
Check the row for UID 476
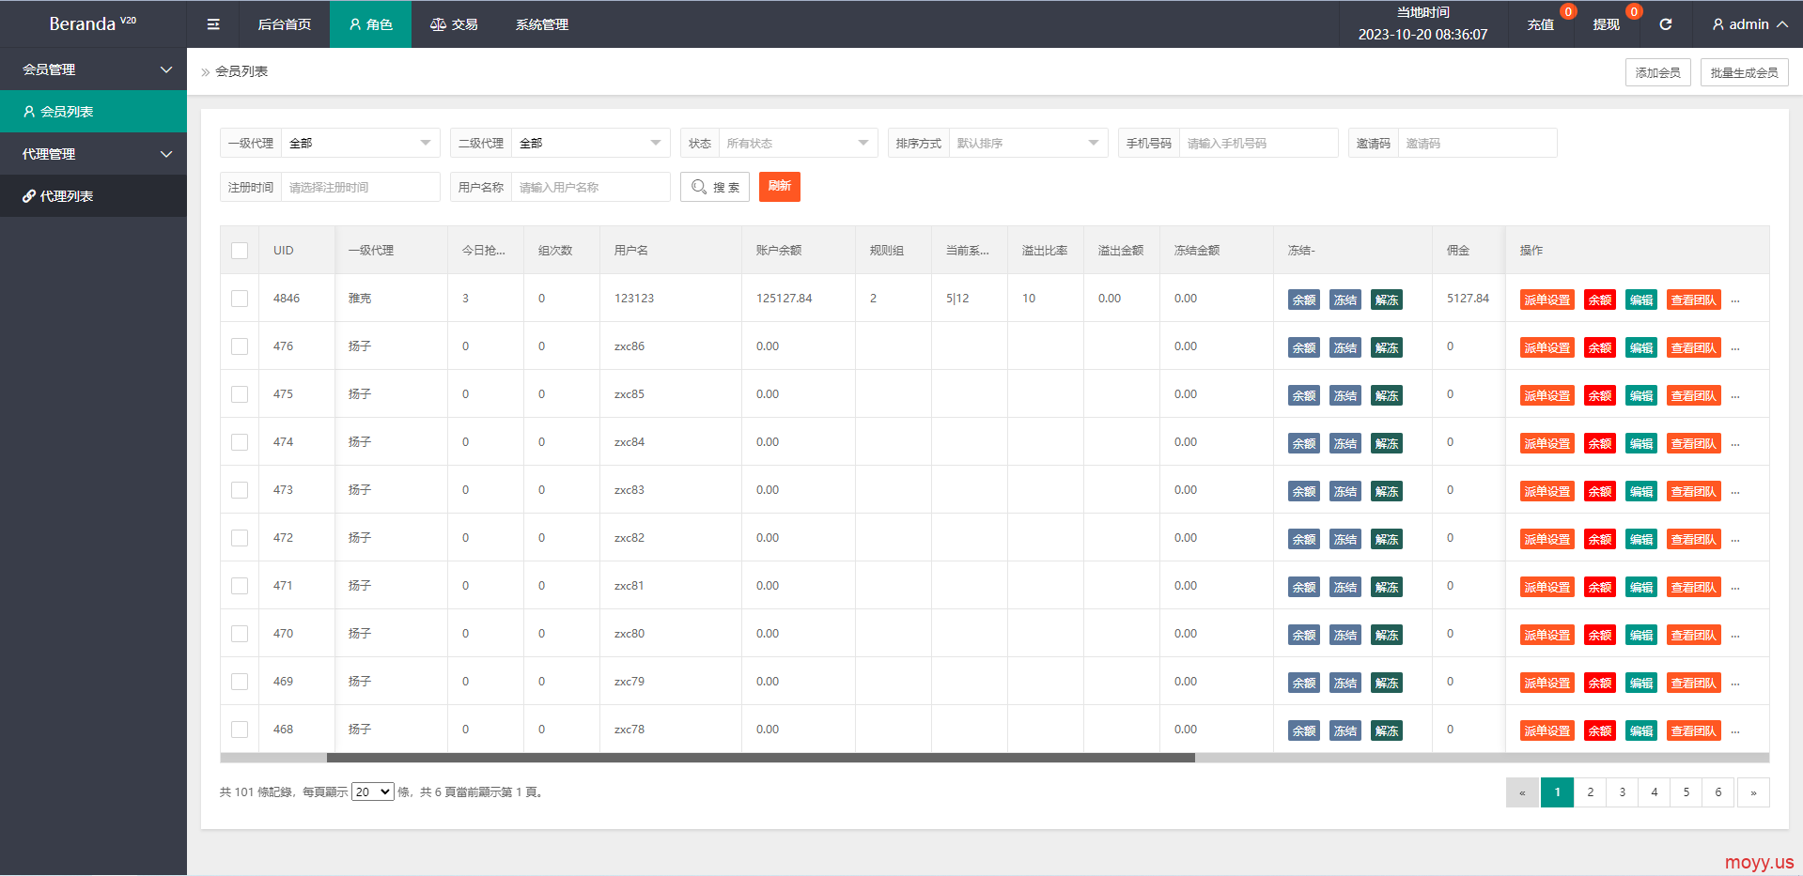point(240,346)
